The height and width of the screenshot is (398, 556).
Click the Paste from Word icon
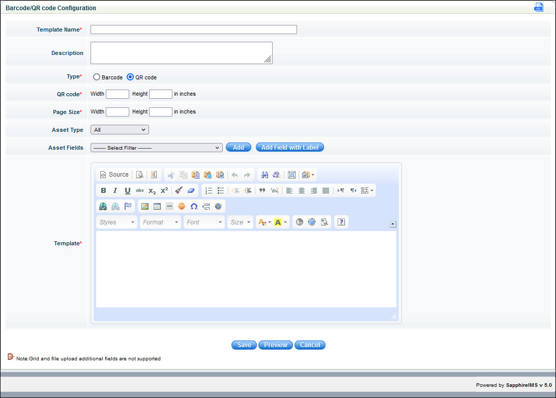pyautogui.click(x=220, y=175)
